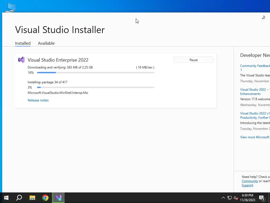Open the desktop computer icon
Screen dimensions: 270x203
pyautogui.click(x=10, y=8)
